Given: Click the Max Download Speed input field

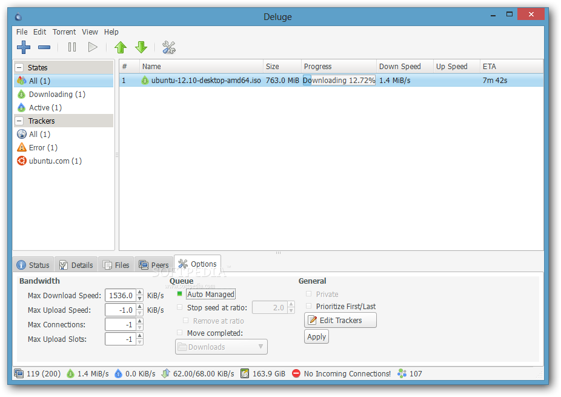Looking at the screenshot, I should (x=121, y=296).
